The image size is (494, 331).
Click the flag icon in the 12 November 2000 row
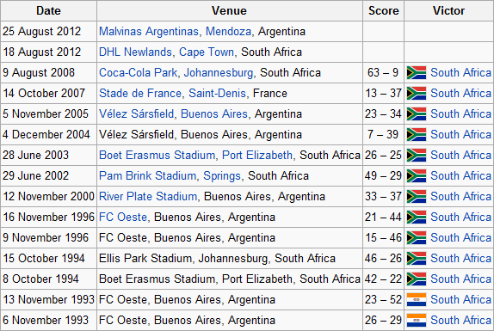417,196
